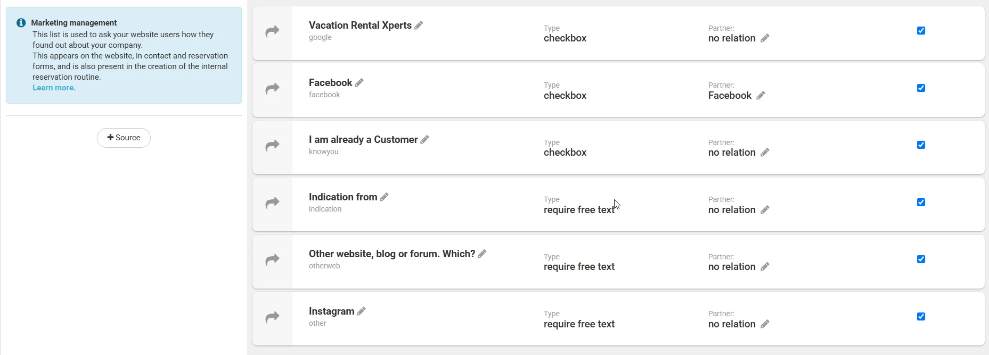
Task: Add a new Source
Action: coord(124,138)
